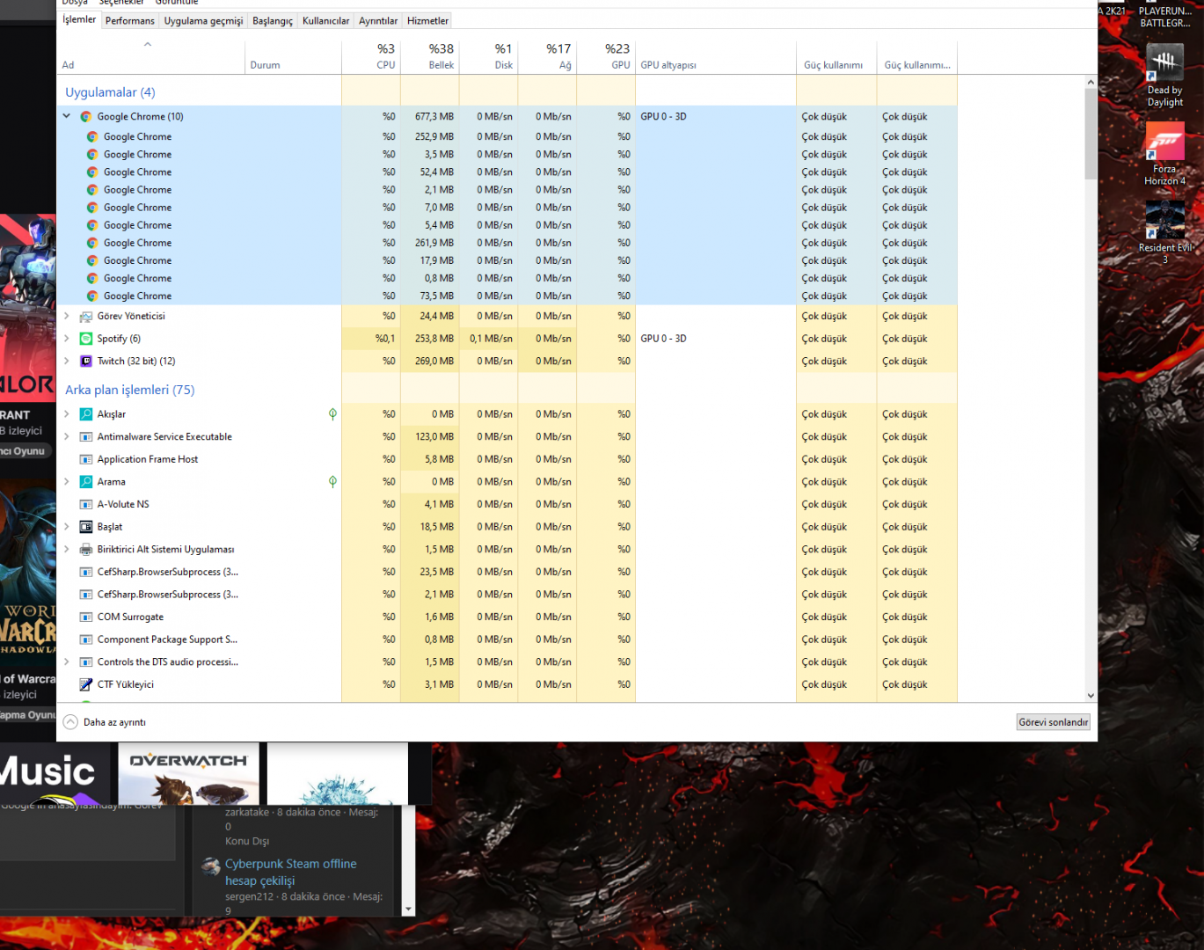This screenshot has height=950, width=1204.
Task: Click the Twitch process icon
Action: 86,362
